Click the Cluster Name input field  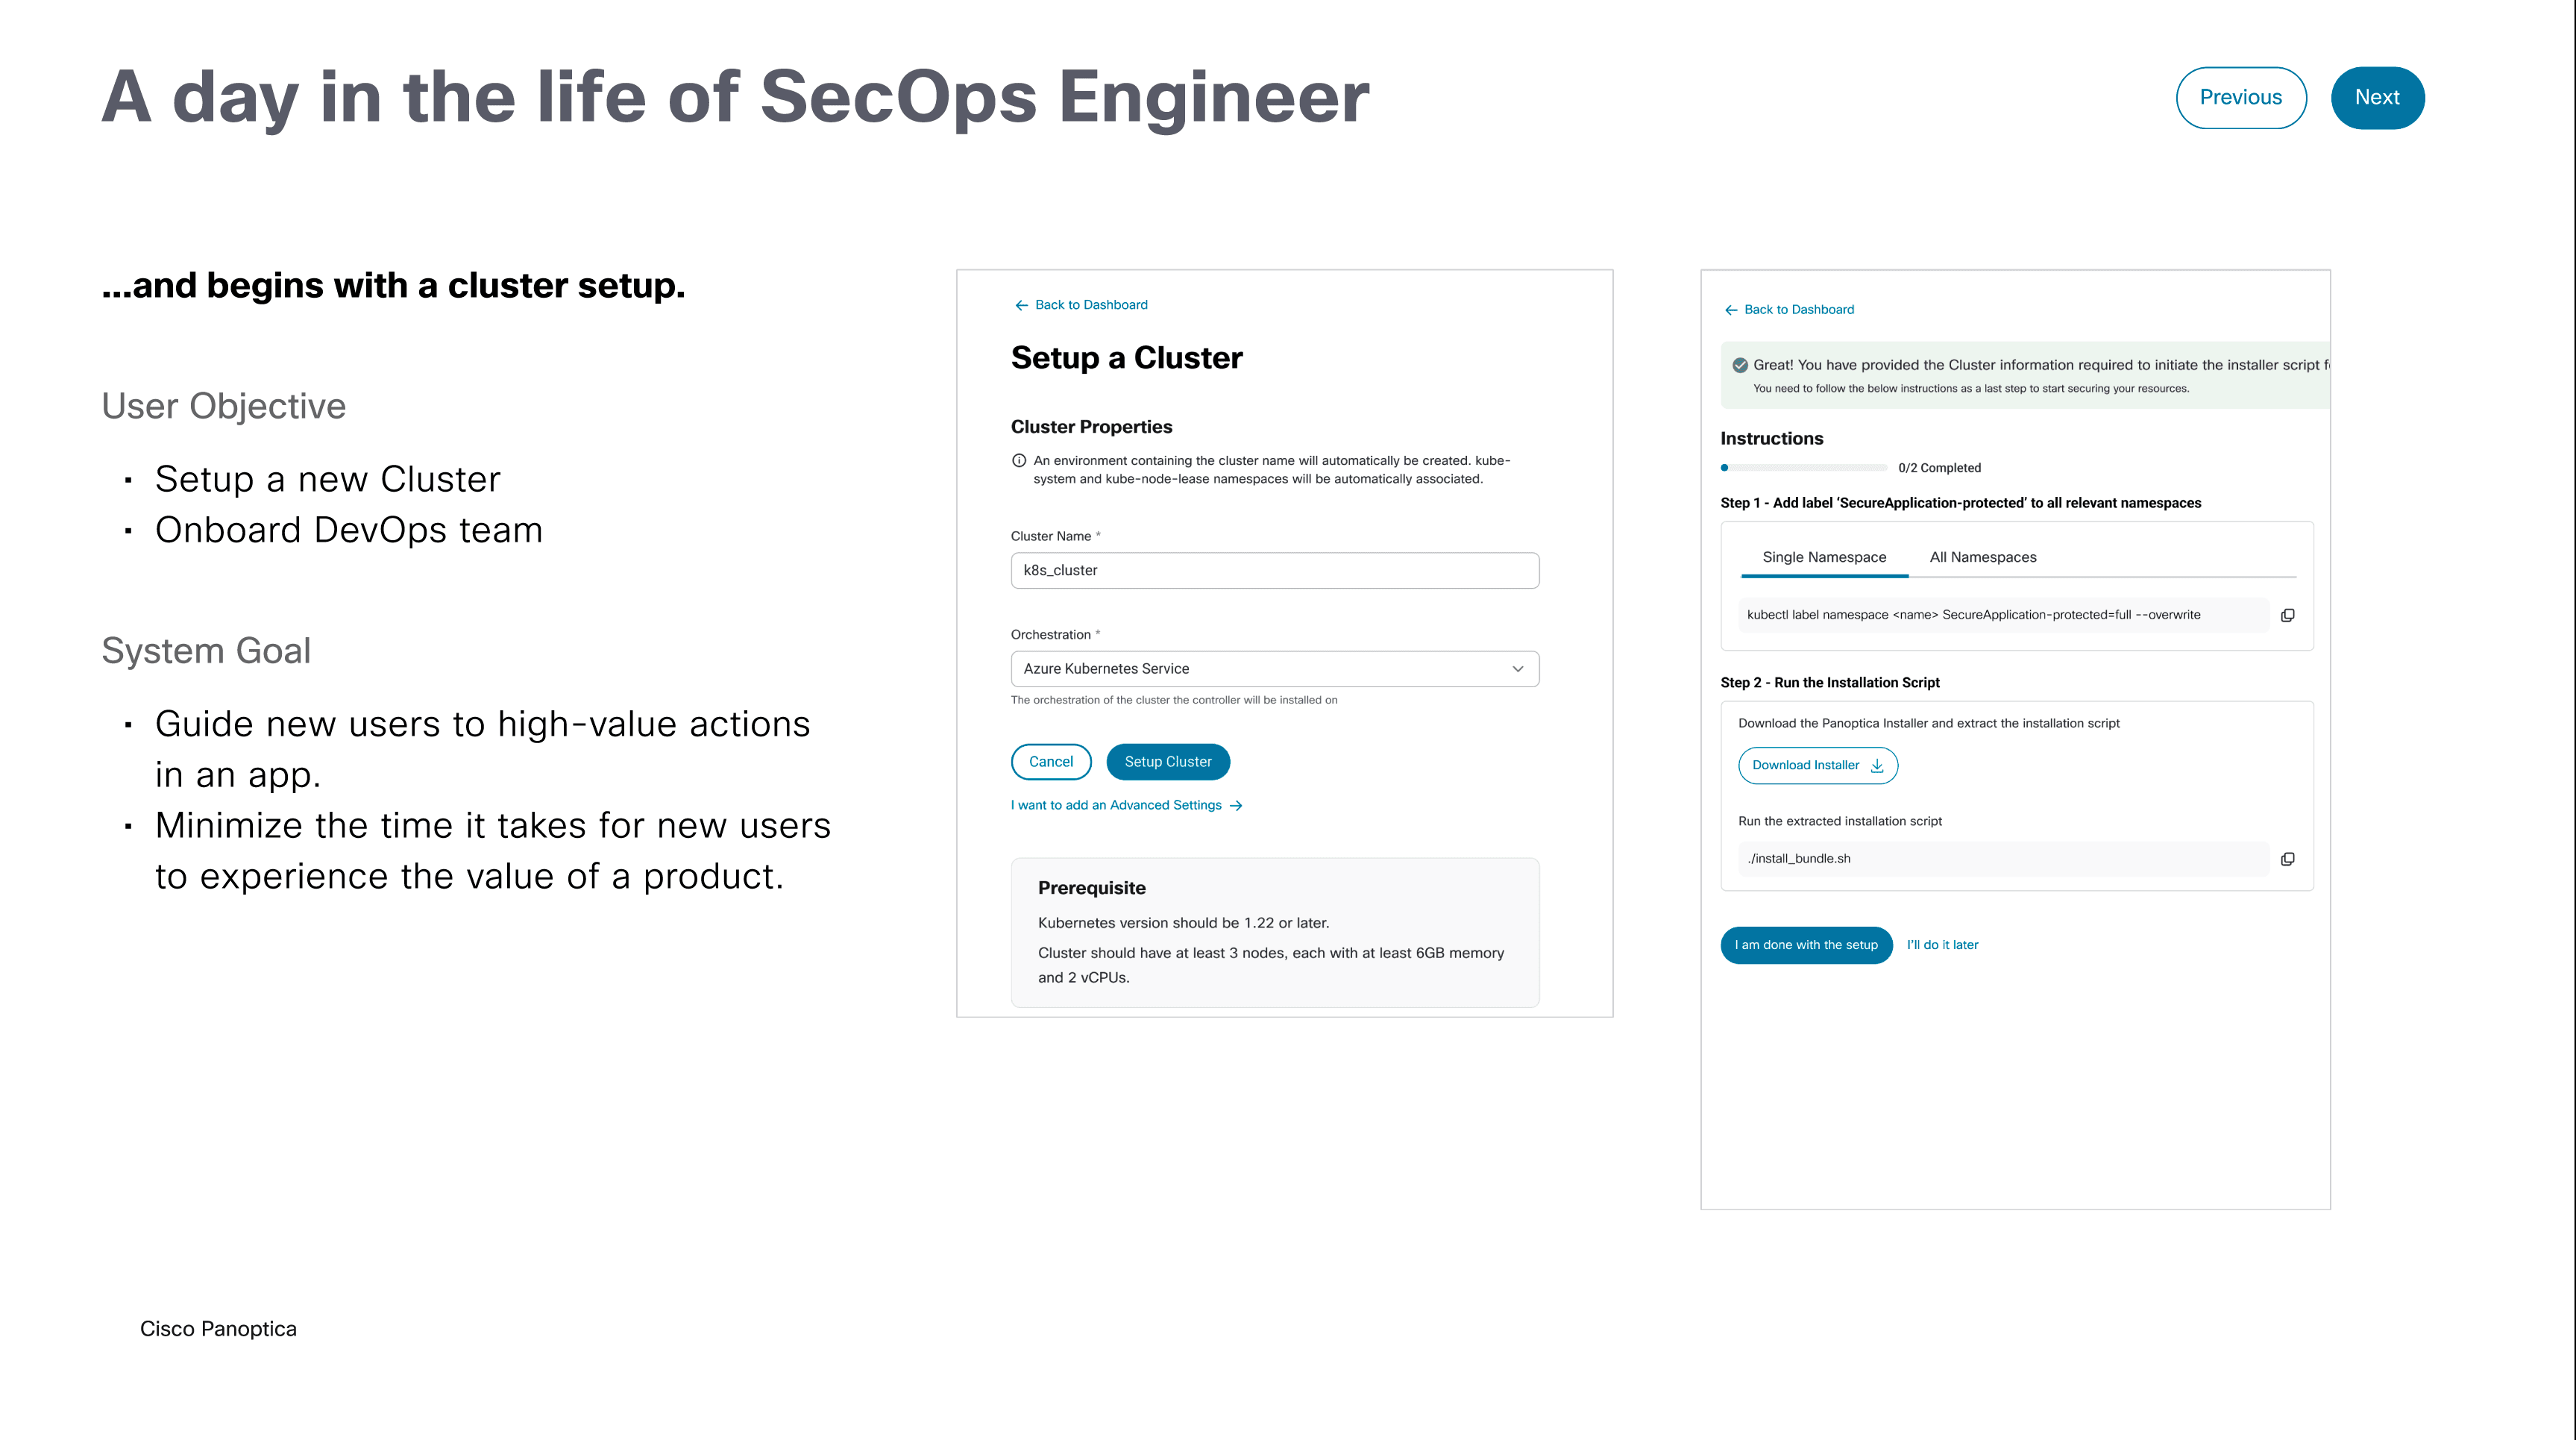click(x=1274, y=570)
